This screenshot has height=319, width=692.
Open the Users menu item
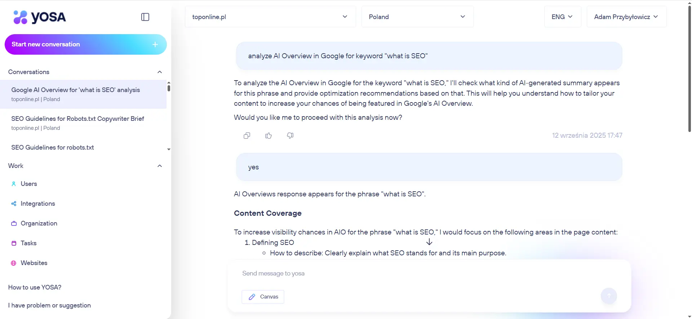point(29,184)
